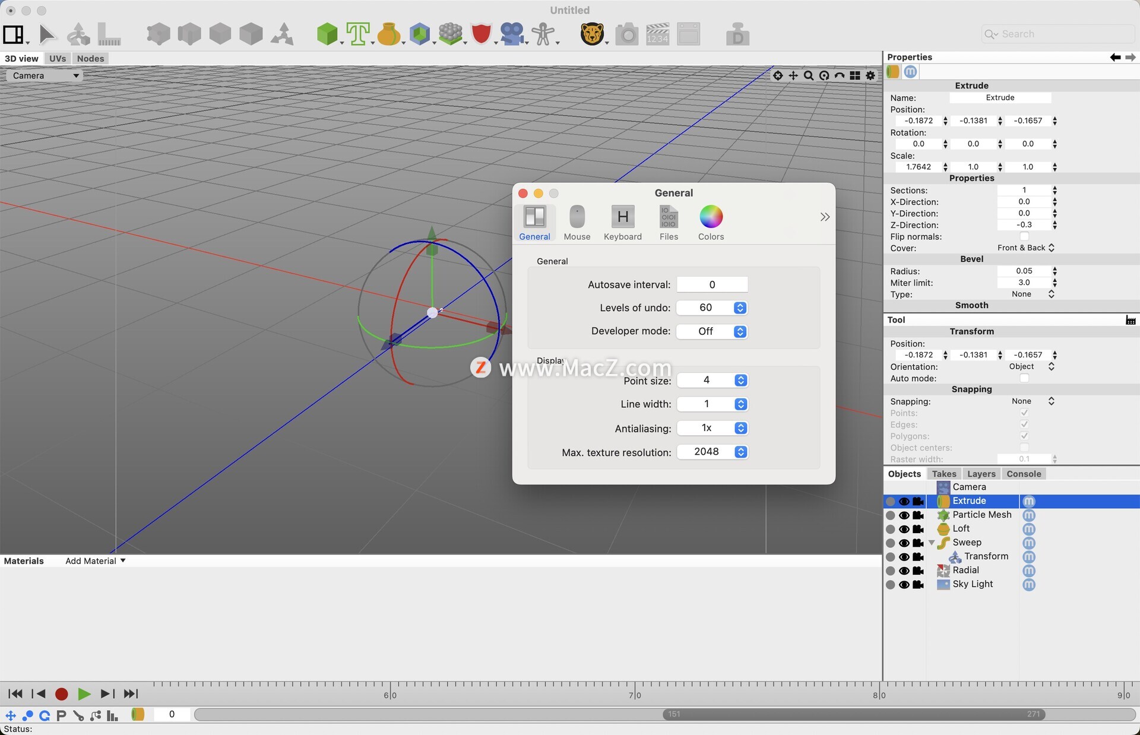The height and width of the screenshot is (735, 1140).
Task: Click the 3D view move cross icon
Action: pos(793,75)
